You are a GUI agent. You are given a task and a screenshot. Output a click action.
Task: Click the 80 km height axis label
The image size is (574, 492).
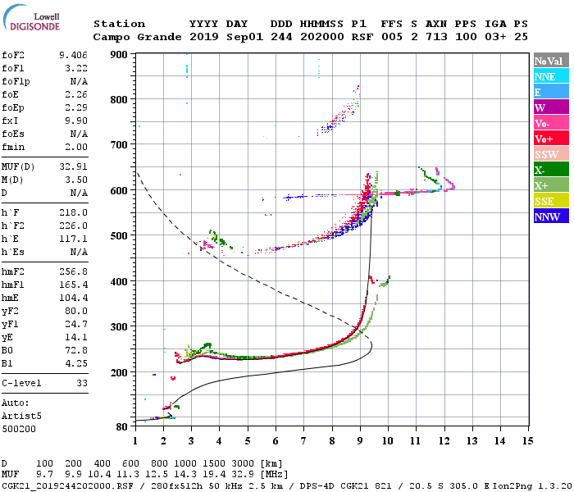coord(121,427)
